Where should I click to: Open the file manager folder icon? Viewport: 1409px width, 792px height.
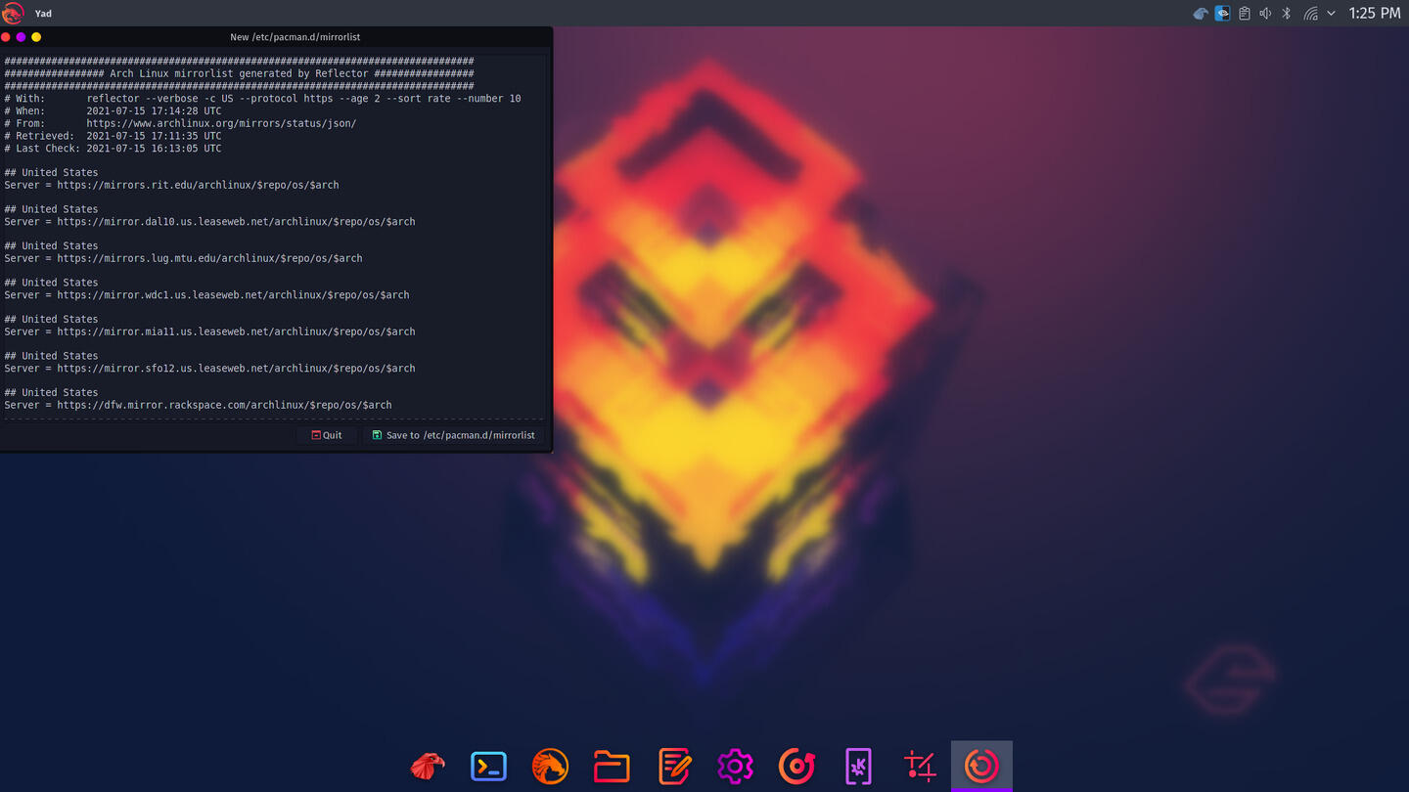612,766
